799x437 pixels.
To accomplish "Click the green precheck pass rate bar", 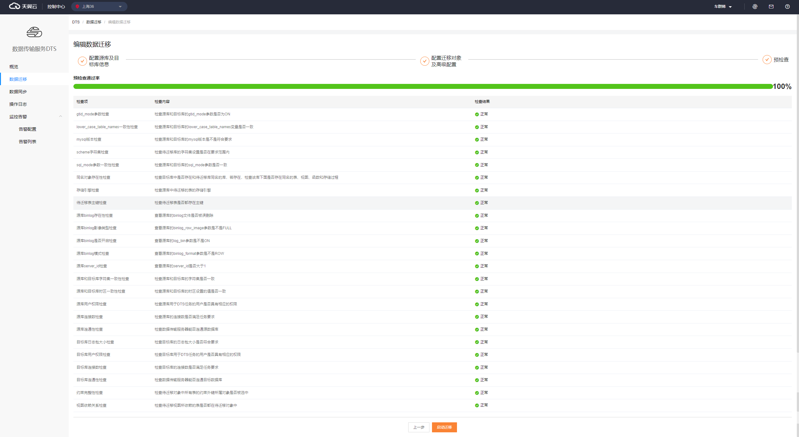I will point(423,86).
